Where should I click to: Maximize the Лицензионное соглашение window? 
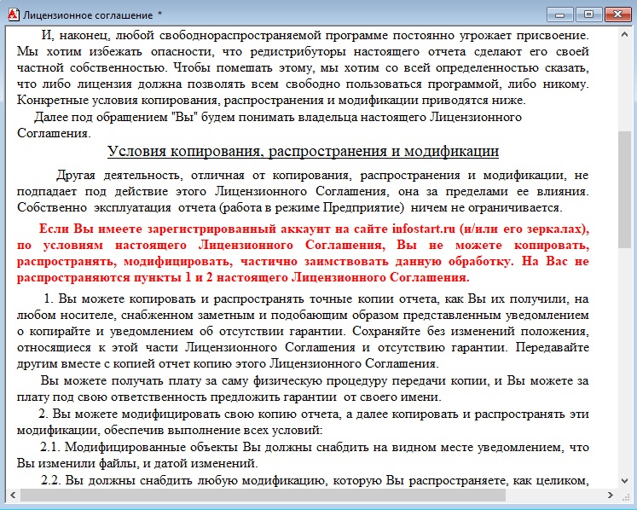[x=588, y=14]
